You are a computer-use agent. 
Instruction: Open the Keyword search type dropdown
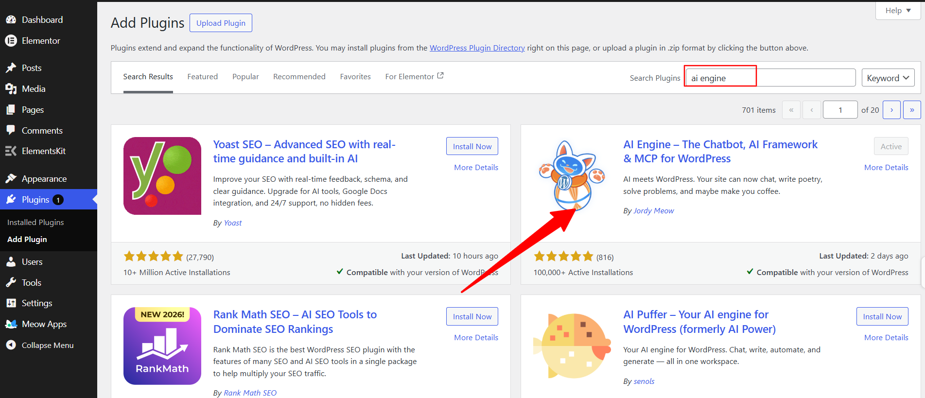point(888,78)
